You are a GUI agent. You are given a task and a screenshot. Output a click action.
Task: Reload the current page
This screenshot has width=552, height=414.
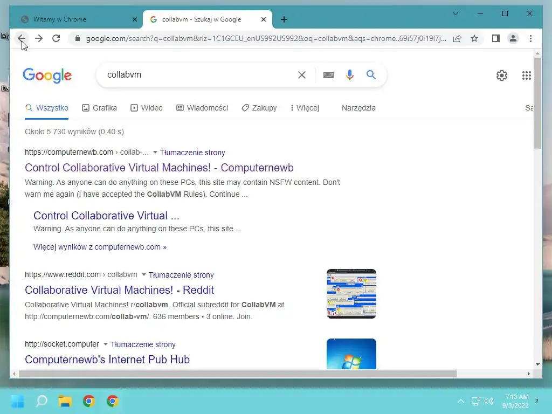tap(56, 38)
